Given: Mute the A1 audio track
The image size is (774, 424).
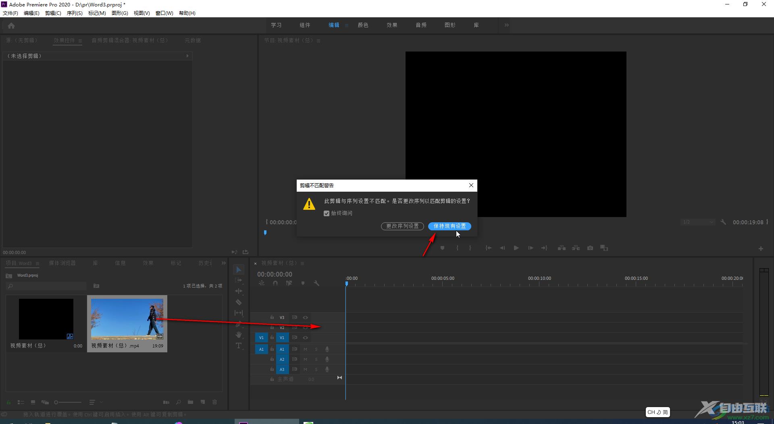Looking at the screenshot, I should tap(305, 349).
